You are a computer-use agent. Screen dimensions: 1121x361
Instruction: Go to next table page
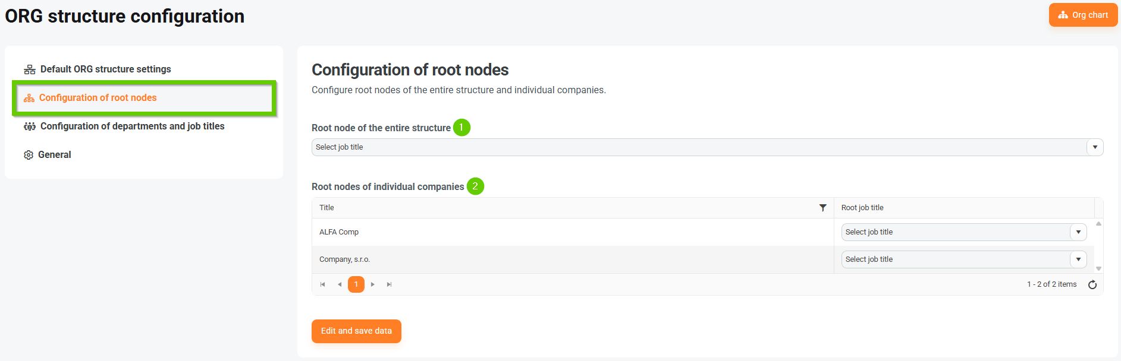coord(373,284)
